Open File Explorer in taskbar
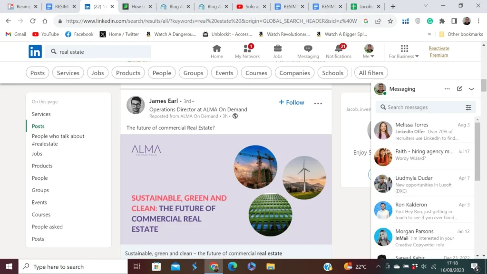 tap(271, 266)
